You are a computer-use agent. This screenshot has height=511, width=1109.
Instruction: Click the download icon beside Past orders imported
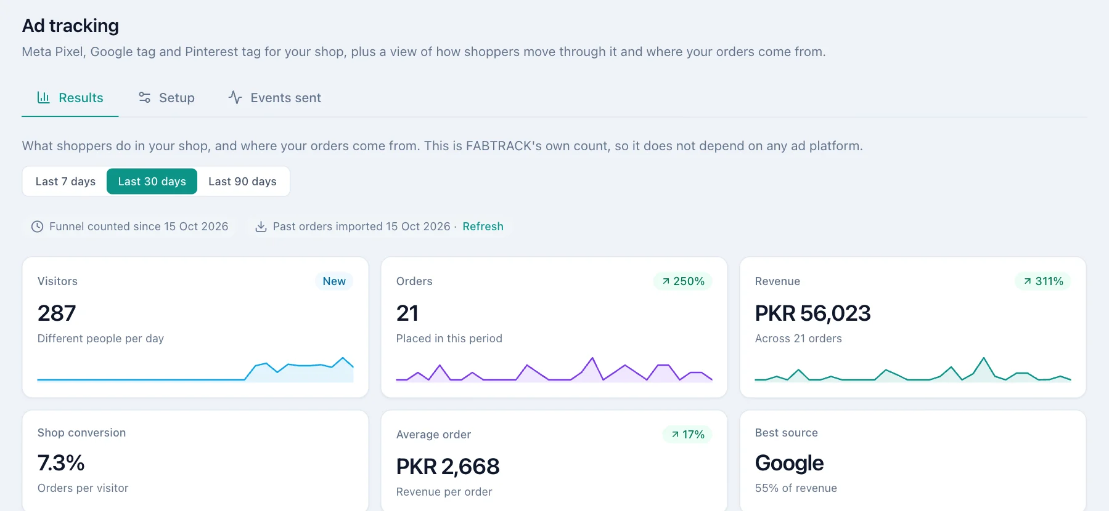click(261, 227)
